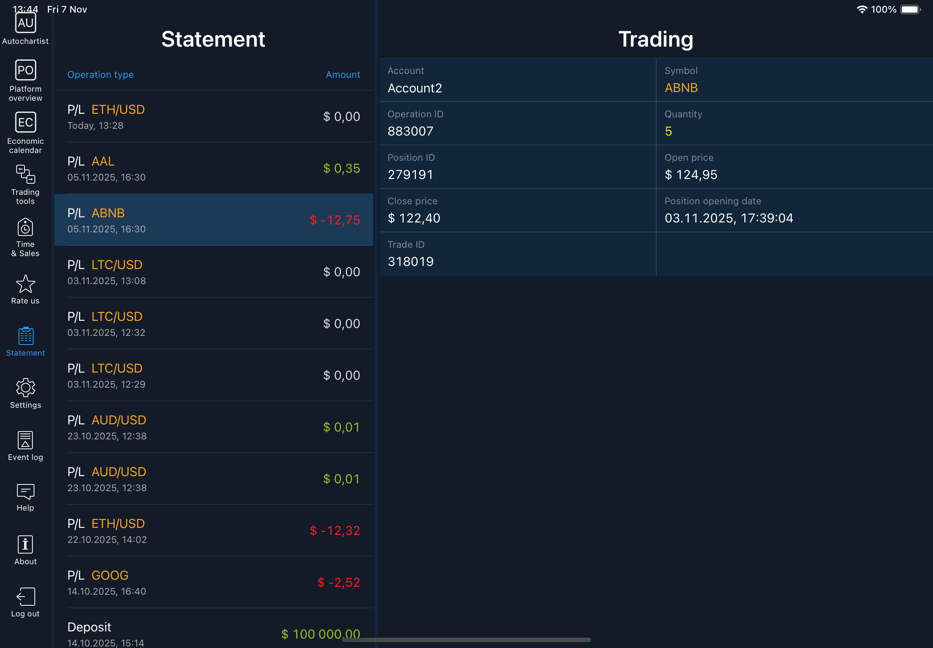Open the Economic calendar icon

tap(25, 122)
